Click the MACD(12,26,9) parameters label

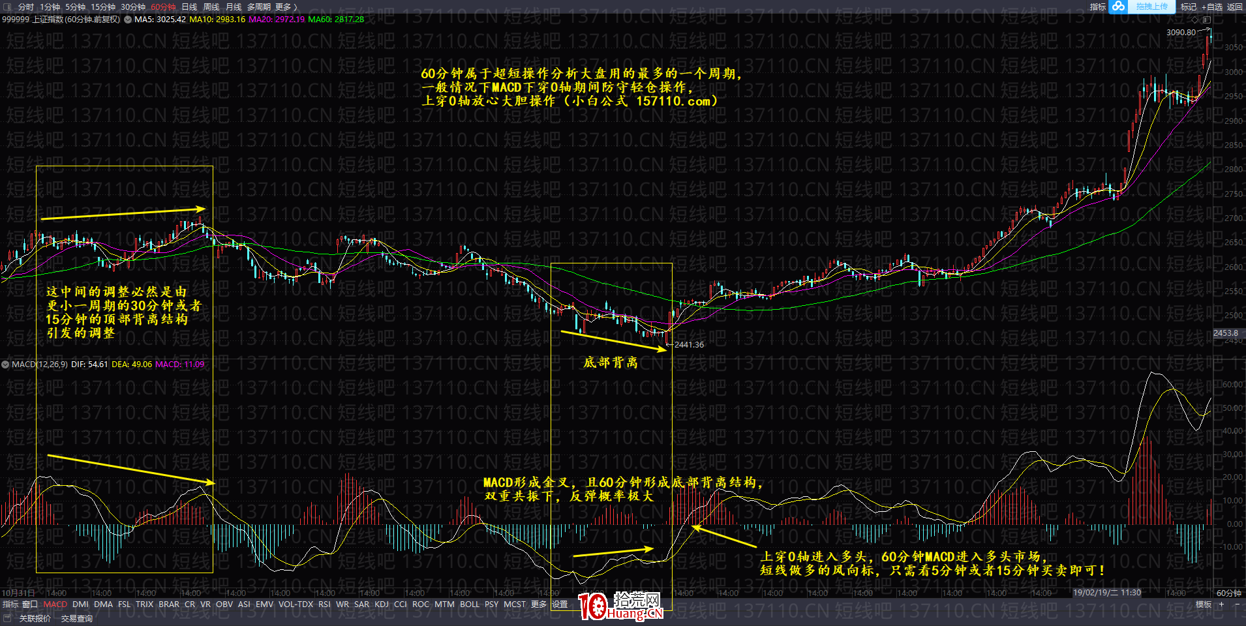[39, 365]
